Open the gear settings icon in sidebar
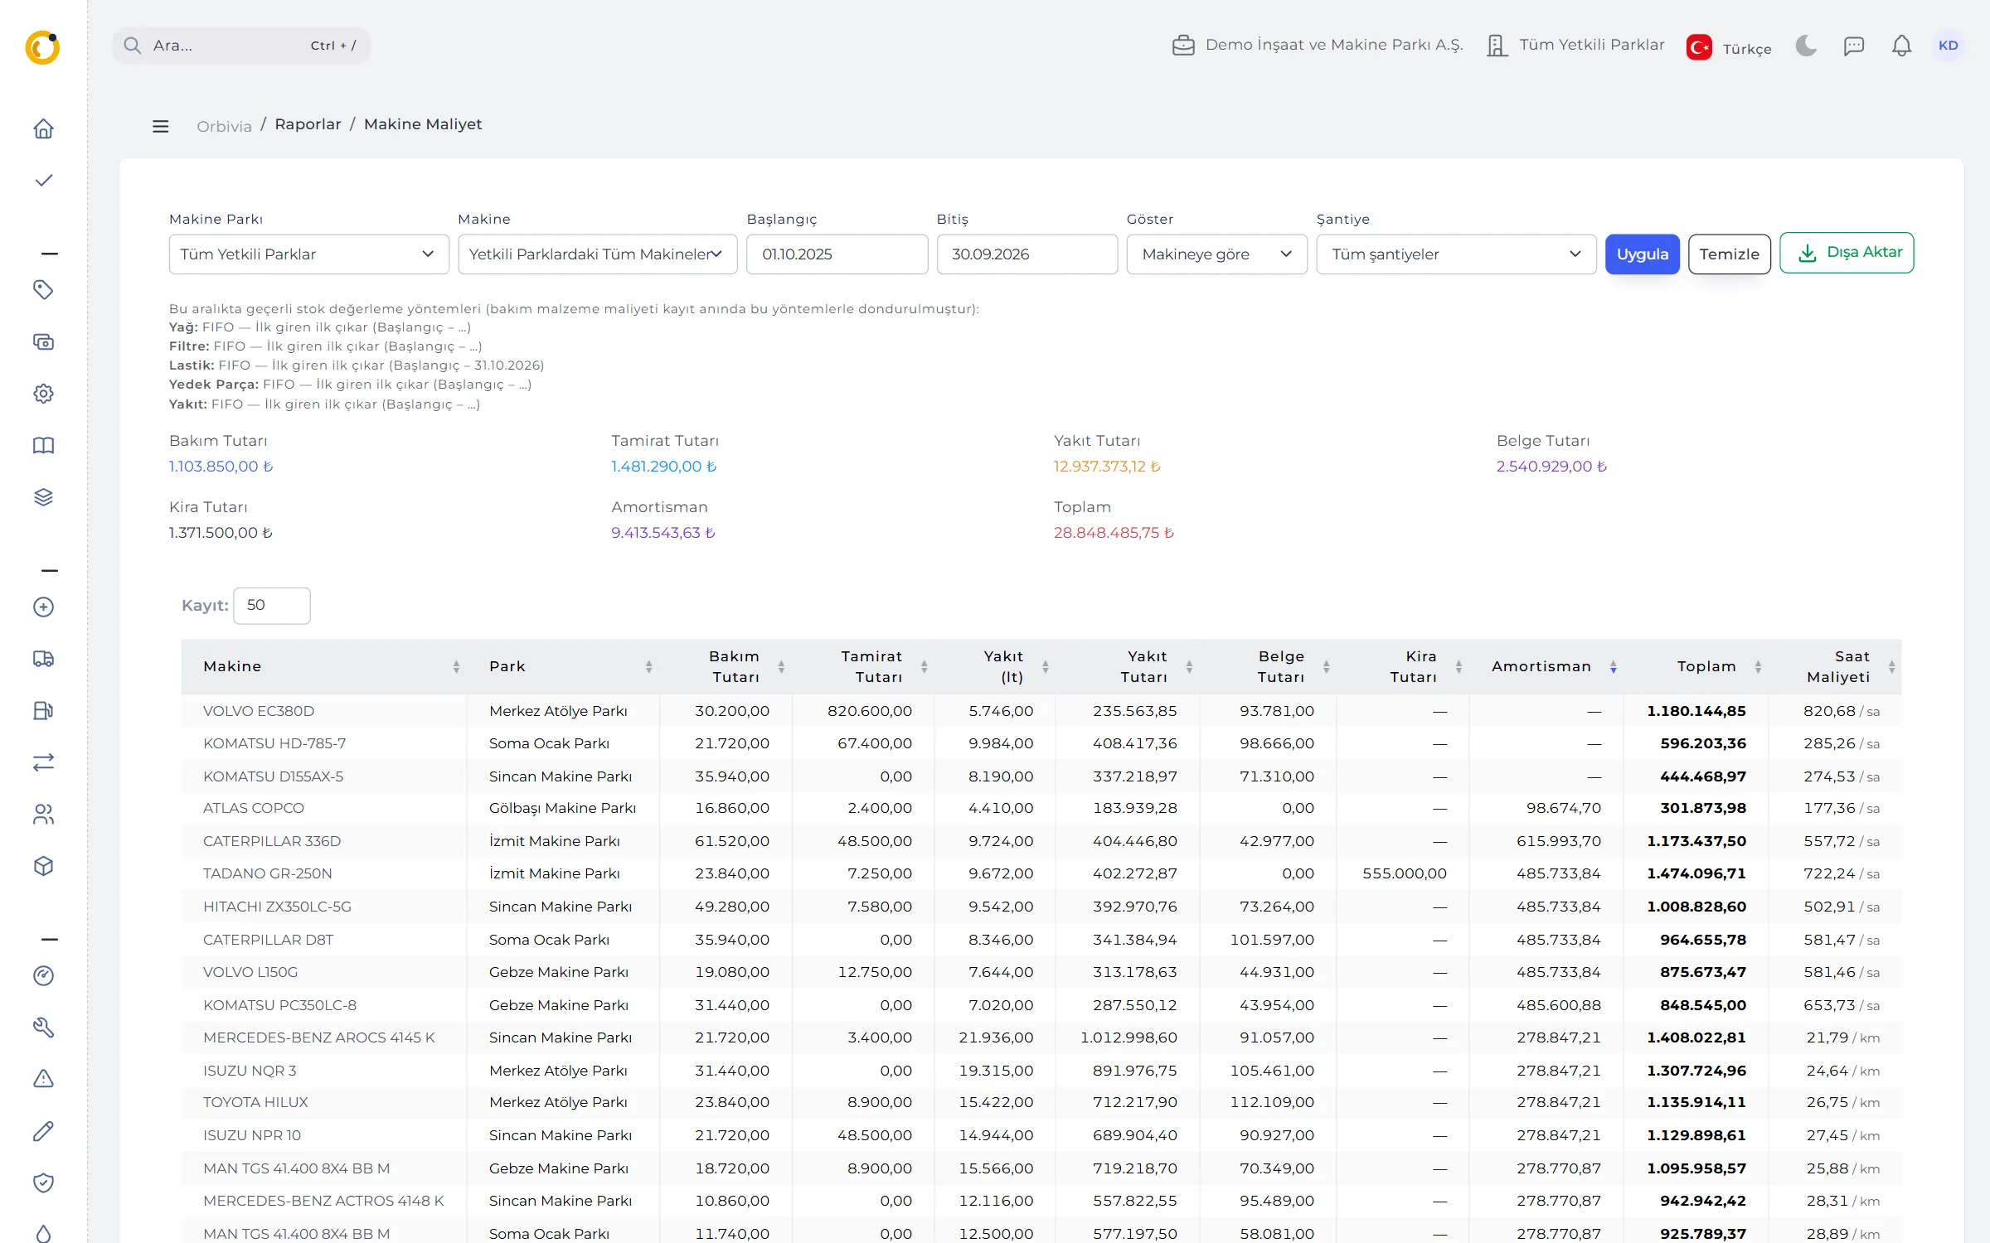1990x1243 pixels. 43,394
